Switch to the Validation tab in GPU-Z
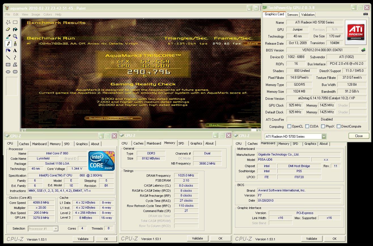The image size is (373, 246). pos(308,15)
